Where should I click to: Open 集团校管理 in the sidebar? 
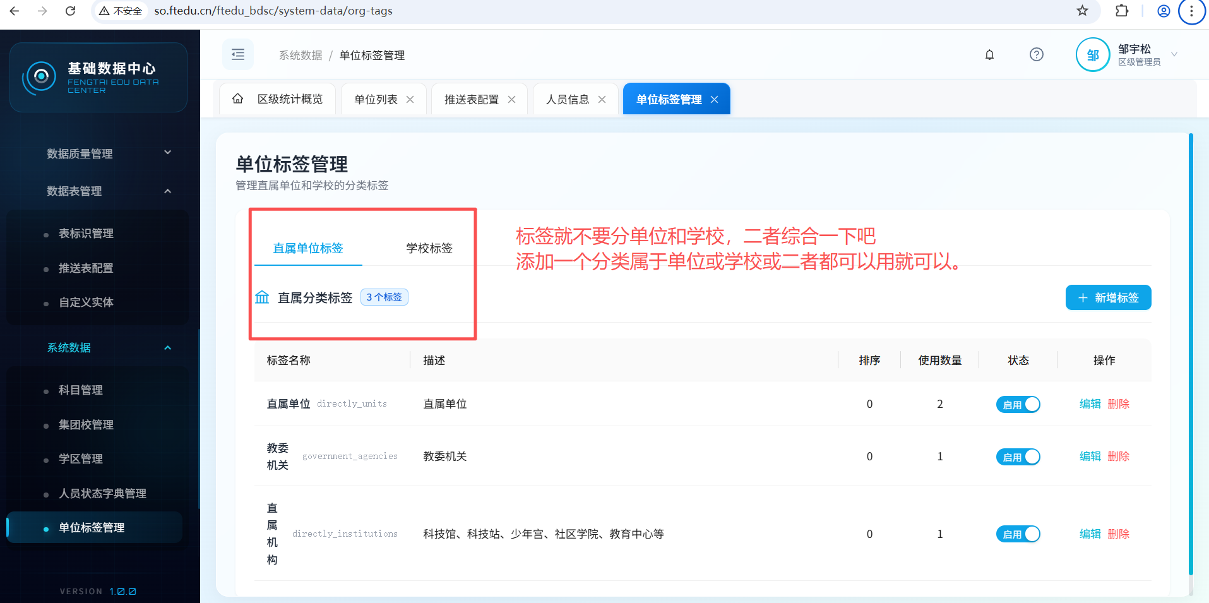[86, 424]
